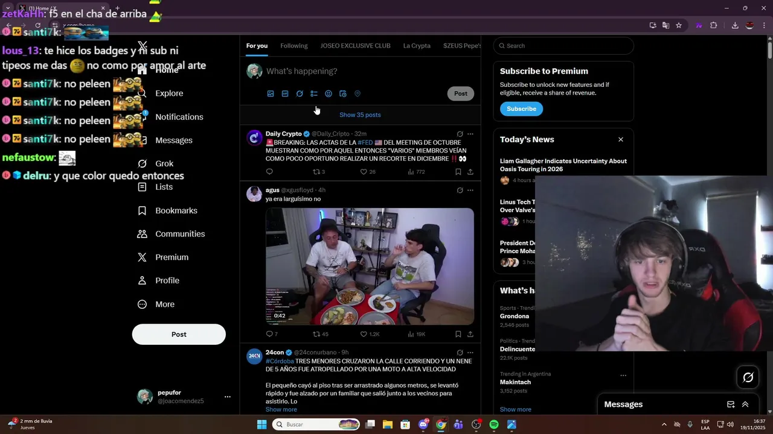Share the Daily Crypto post
Screen dimensions: 773x434
coord(470,172)
